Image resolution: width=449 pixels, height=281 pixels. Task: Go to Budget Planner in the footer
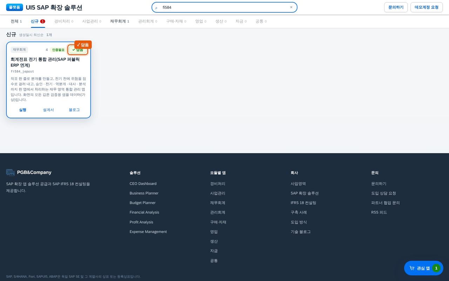[x=142, y=203]
